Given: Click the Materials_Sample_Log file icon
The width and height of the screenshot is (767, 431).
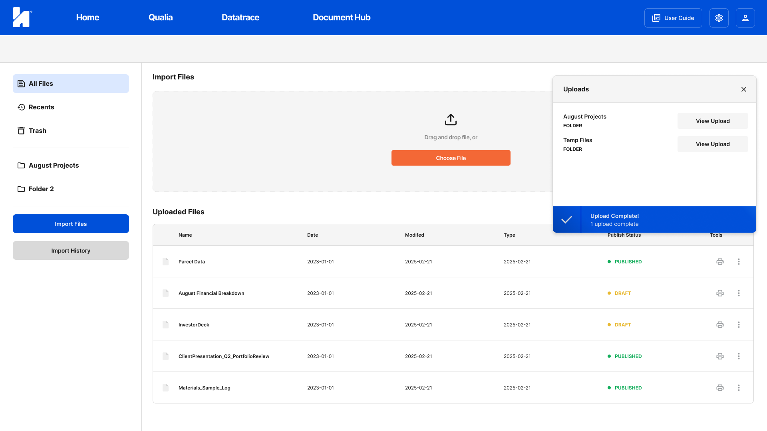Looking at the screenshot, I should click(165, 388).
